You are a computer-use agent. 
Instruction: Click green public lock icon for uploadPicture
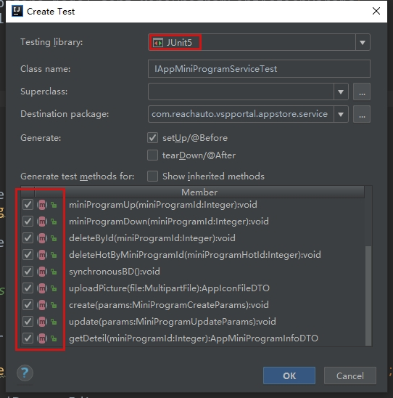tap(54, 288)
